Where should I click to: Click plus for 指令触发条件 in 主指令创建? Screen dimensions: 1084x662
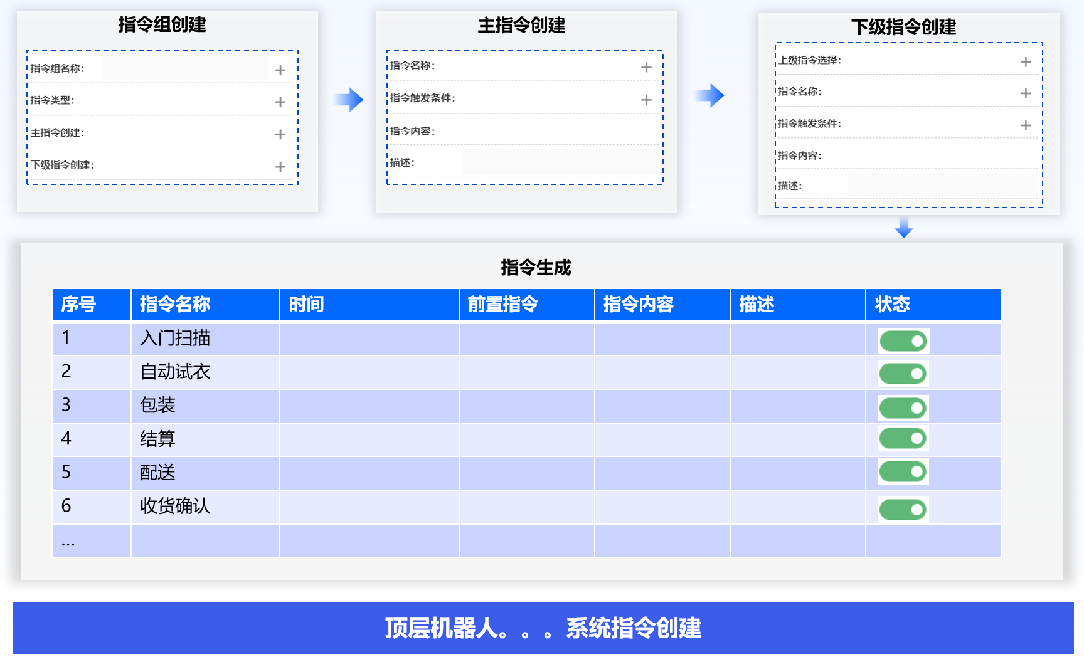646,100
